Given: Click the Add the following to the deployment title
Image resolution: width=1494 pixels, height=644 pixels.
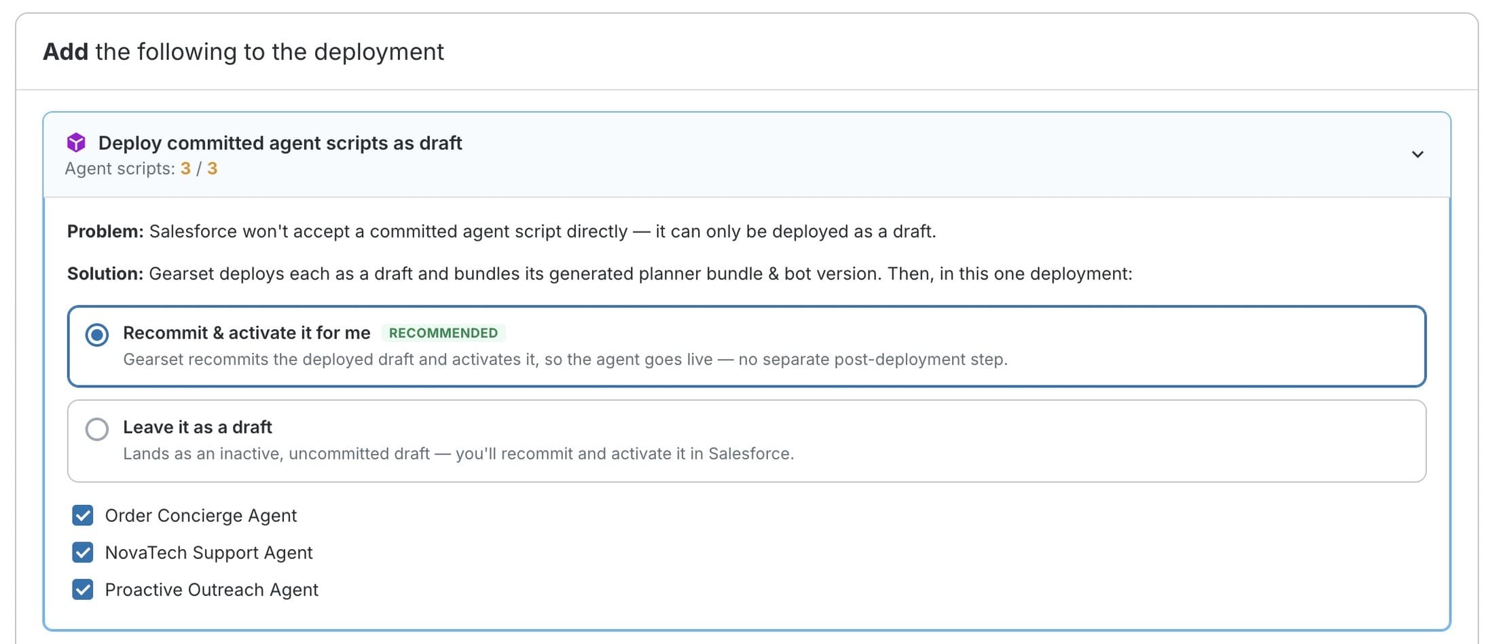Looking at the screenshot, I should pyautogui.click(x=243, y=52).
